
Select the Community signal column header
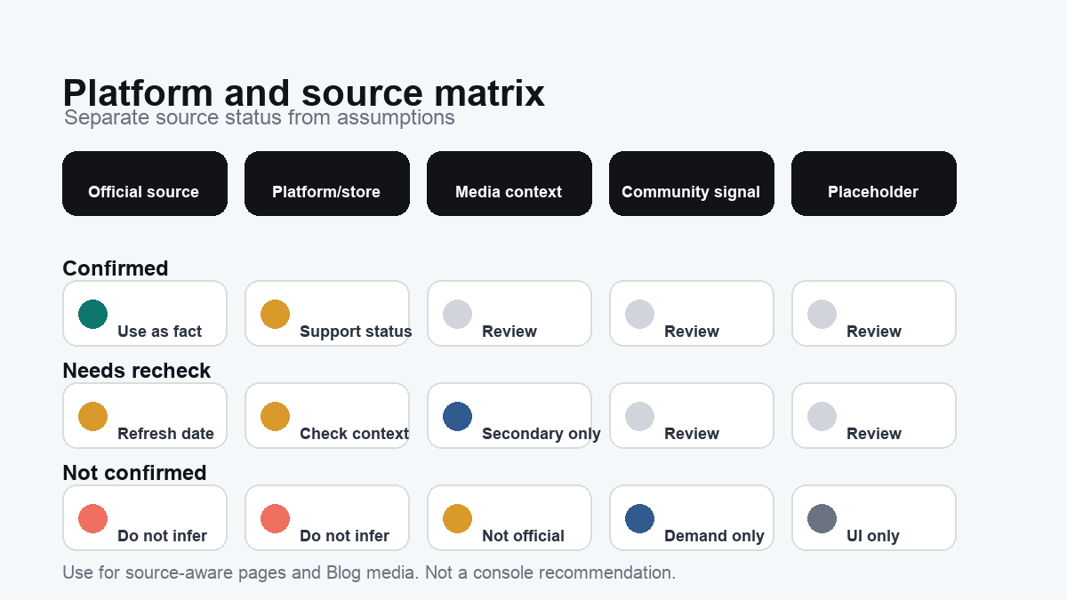[x=692, y=183]
